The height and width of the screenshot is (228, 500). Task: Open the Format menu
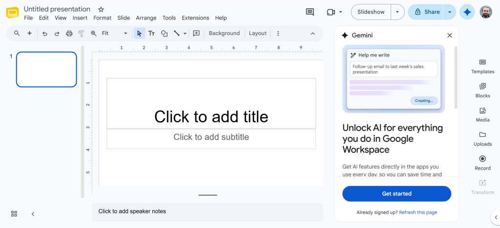tap(103, 18)
